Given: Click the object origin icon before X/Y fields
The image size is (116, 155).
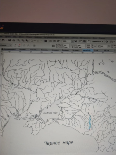Looking at the screenshot, I should coord(53,46).
